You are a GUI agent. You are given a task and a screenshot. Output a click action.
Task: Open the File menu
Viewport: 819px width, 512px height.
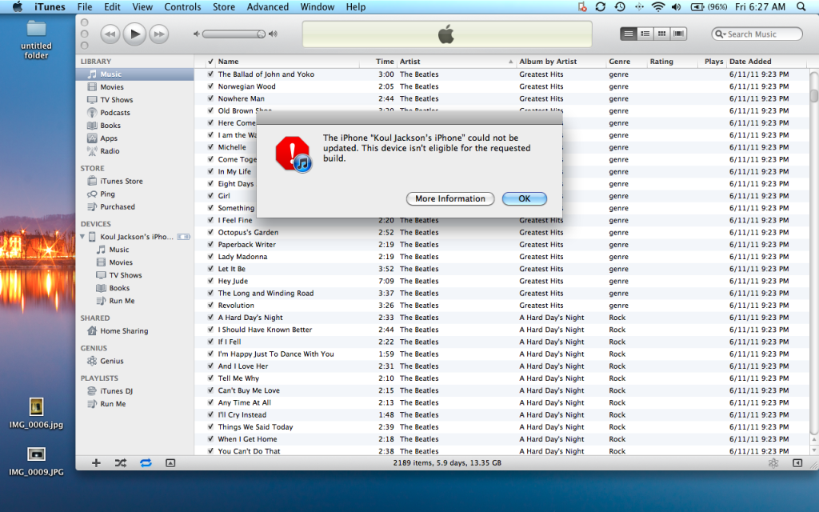85,6
